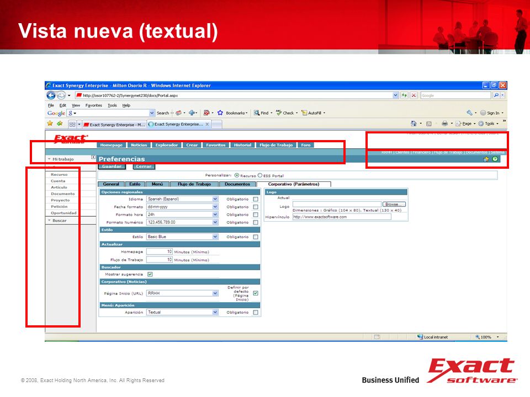Uncheck Definir por defecto checkbox

tap(256, 293)
